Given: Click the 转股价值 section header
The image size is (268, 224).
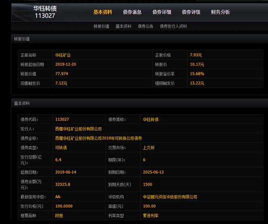Looking at the screenshot, I should (22, 39).
